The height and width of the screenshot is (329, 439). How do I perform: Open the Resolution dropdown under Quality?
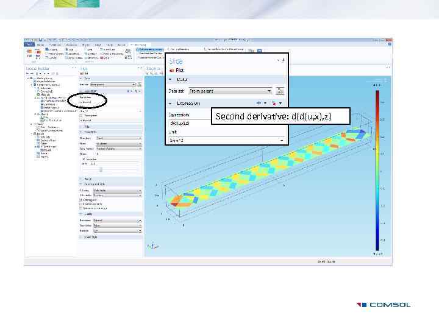coord(117,221)
